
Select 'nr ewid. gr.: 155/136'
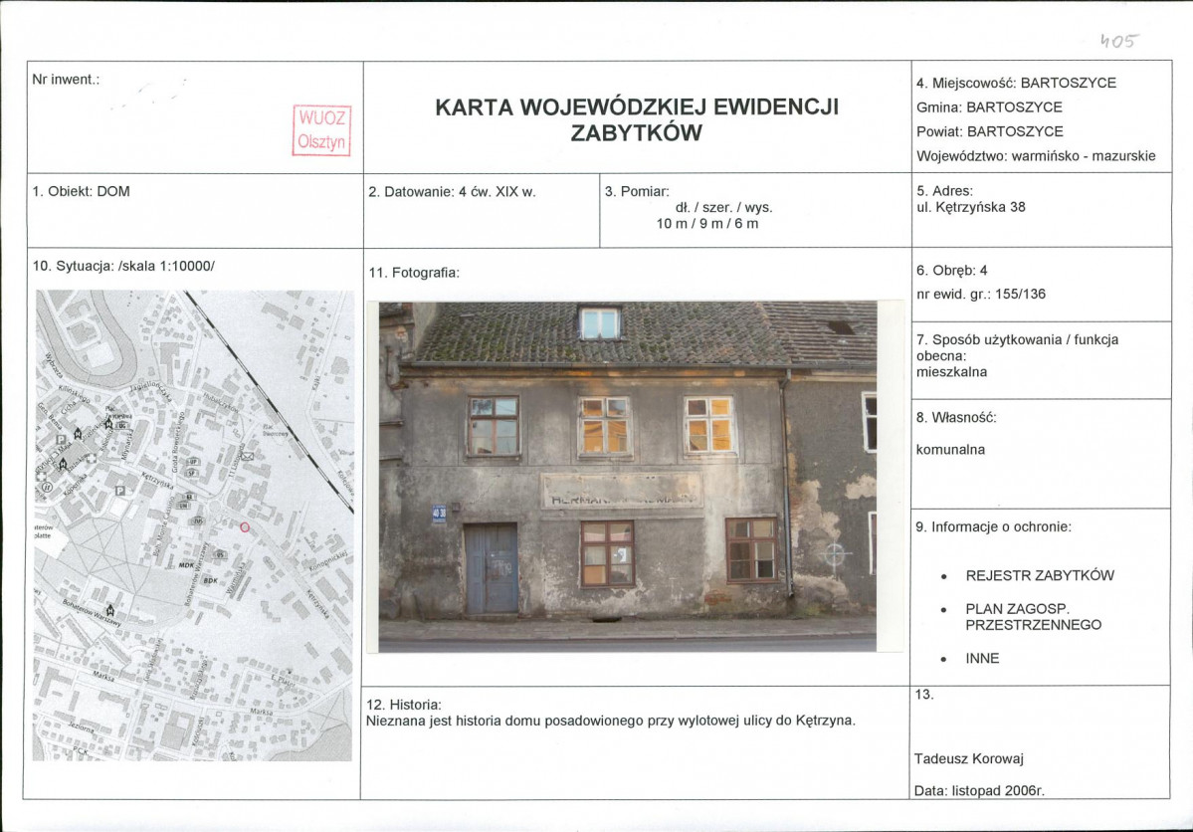tap(981, 294)
